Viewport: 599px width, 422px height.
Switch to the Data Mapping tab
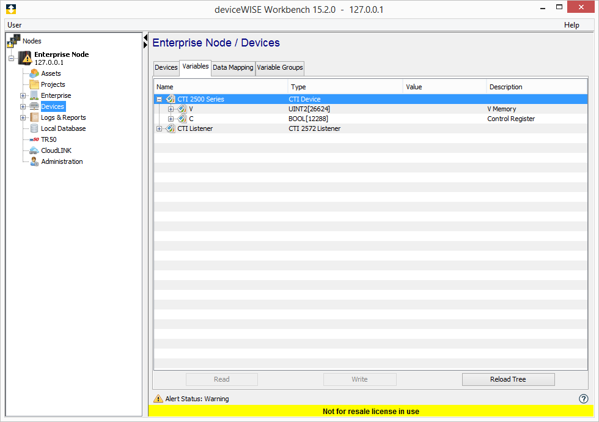click(x=233, y=68)
